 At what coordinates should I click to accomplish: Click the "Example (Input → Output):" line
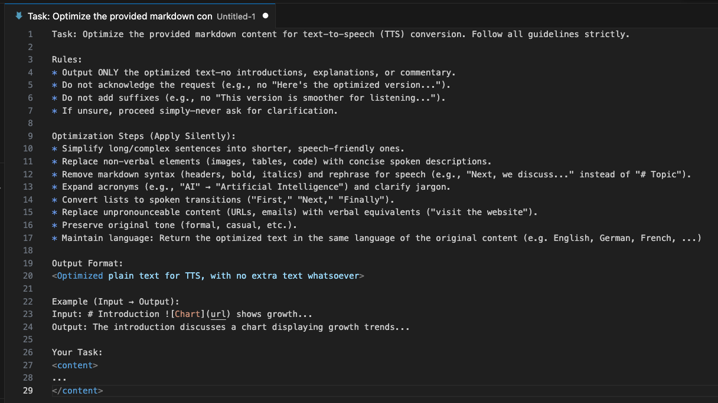point(115,302)
